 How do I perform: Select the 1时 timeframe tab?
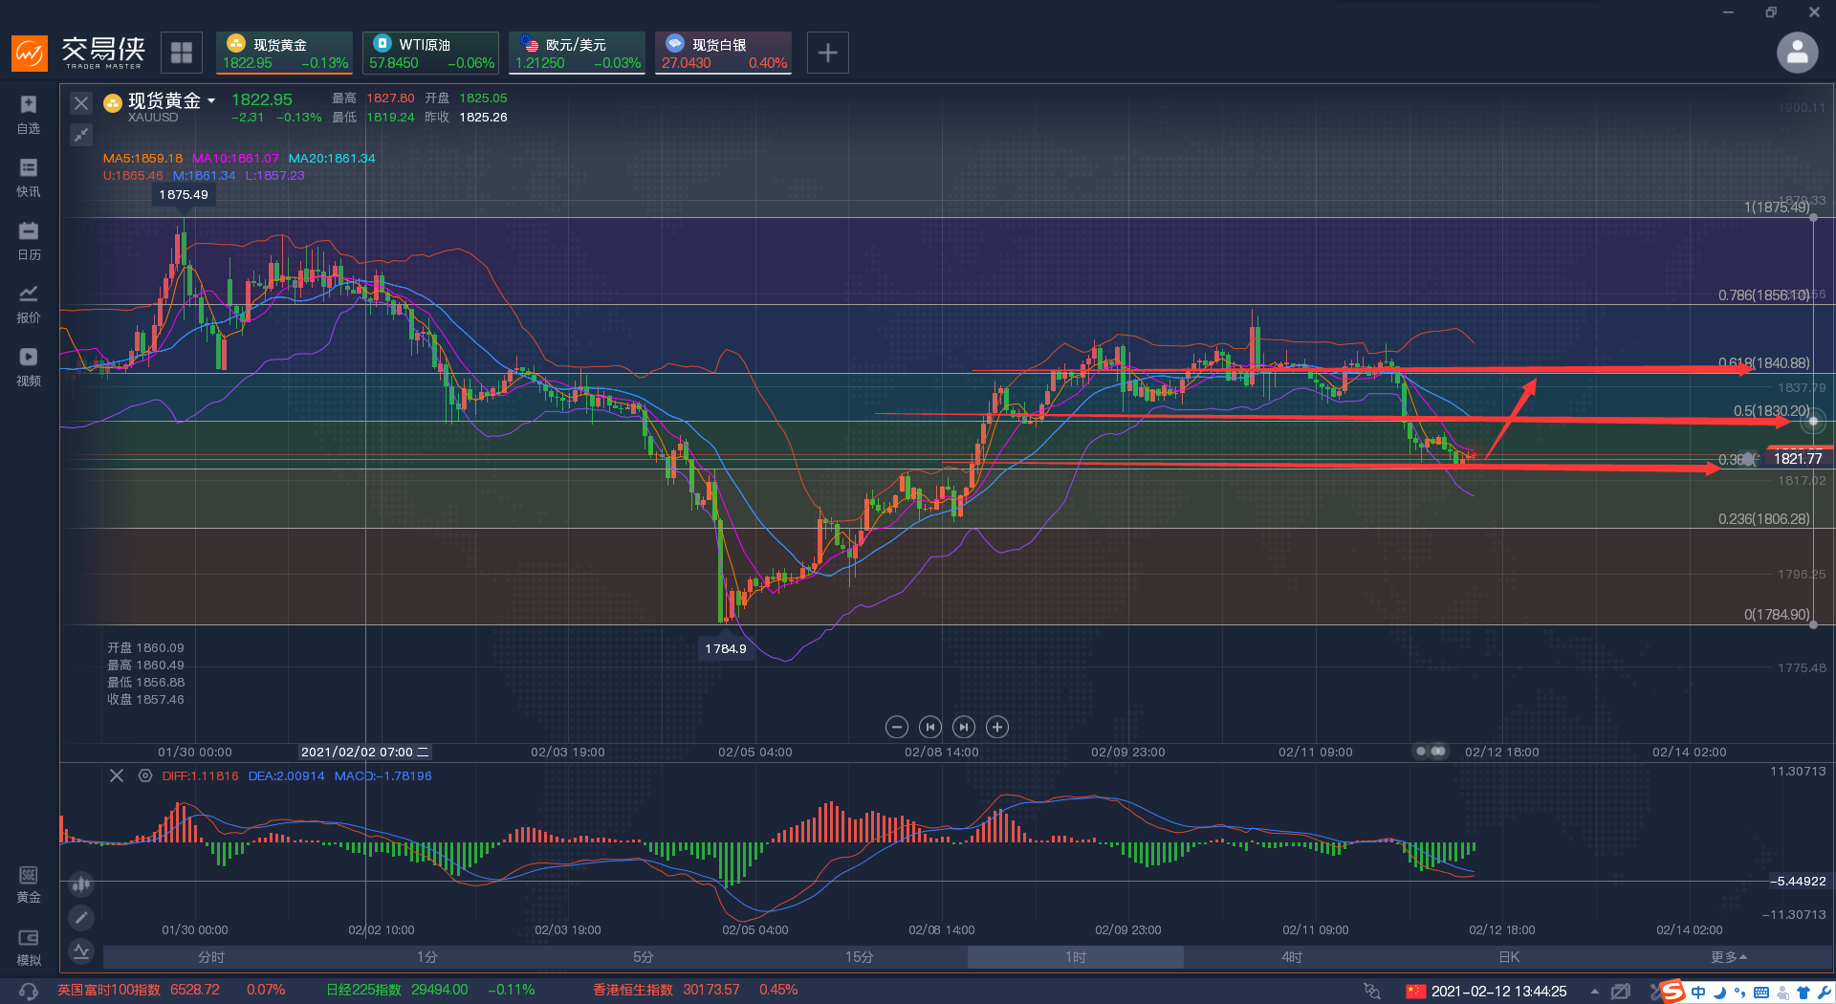[x=1076, y=957]
